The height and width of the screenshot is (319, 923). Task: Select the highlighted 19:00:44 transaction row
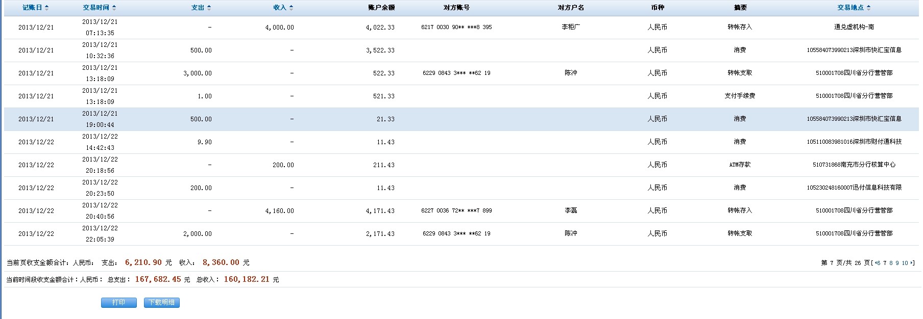(x=459, y=119)
